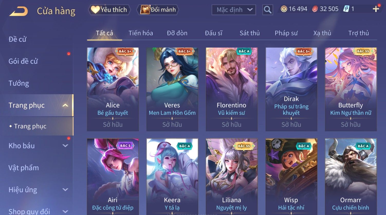
Task: Open the Liliana Nguyệt mị ly skin
Action: tap(232, 177)
